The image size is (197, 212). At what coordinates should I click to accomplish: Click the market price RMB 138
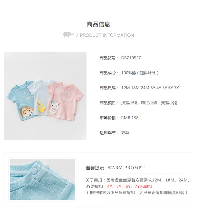pyautogui.click(x=130, y=118)
